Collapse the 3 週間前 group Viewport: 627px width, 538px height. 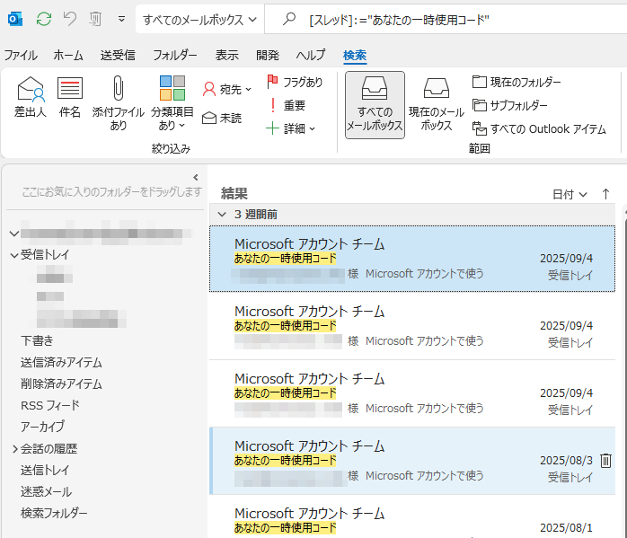pos(222,215)
